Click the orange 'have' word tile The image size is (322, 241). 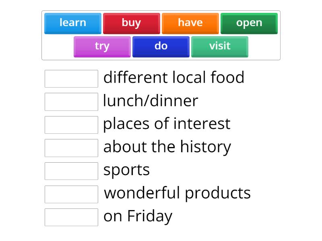tap(190, 23)
